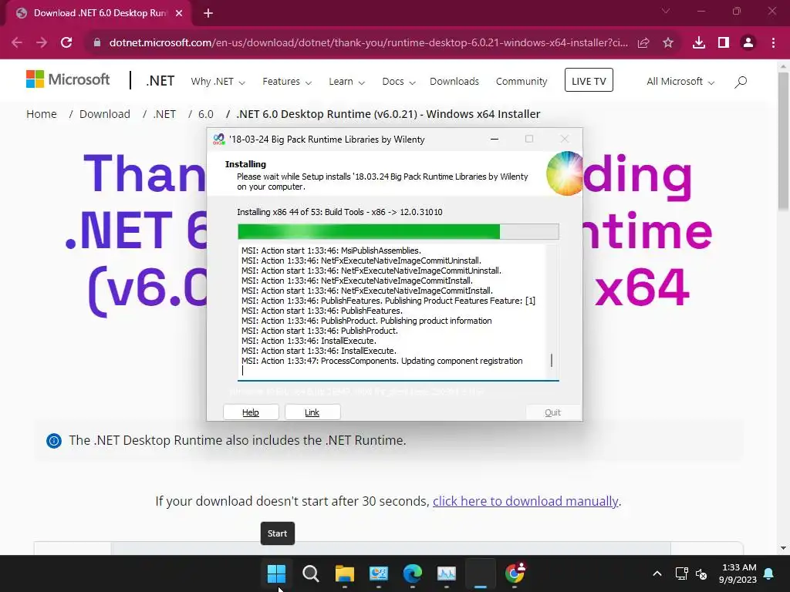View site information lock icon
This screenshot has width=790, height=592.
[97, 42]
